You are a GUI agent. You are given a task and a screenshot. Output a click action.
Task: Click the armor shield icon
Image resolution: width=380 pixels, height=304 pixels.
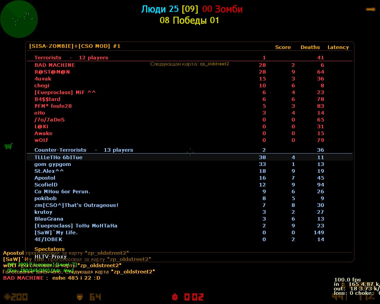(x=80, y=297)
